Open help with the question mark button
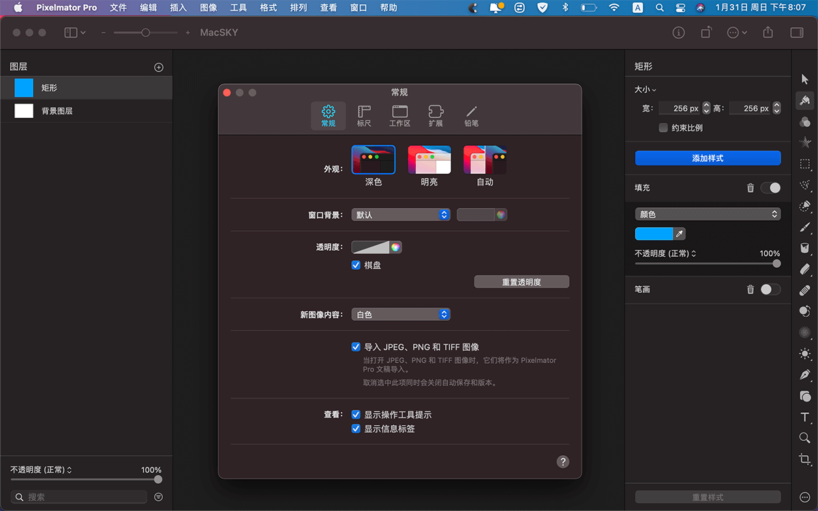 pos(563,462)
